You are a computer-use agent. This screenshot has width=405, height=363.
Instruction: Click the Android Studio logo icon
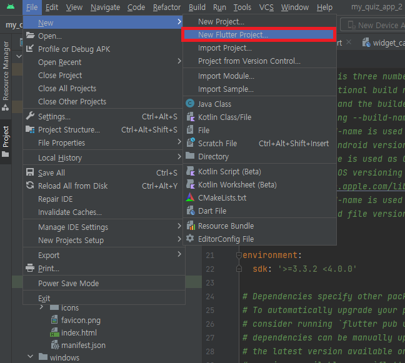(x=11, y=7)
